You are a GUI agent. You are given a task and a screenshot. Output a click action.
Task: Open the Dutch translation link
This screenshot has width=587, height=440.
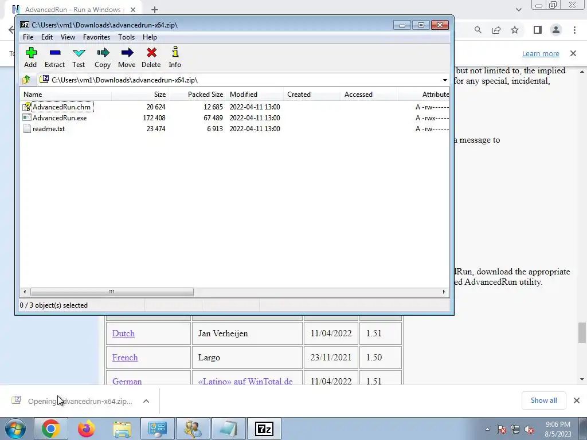123,333
